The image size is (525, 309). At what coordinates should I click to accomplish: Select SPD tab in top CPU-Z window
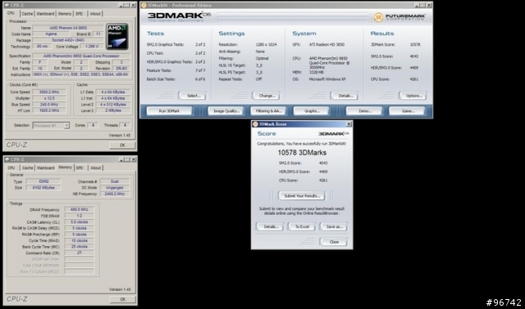80,14
